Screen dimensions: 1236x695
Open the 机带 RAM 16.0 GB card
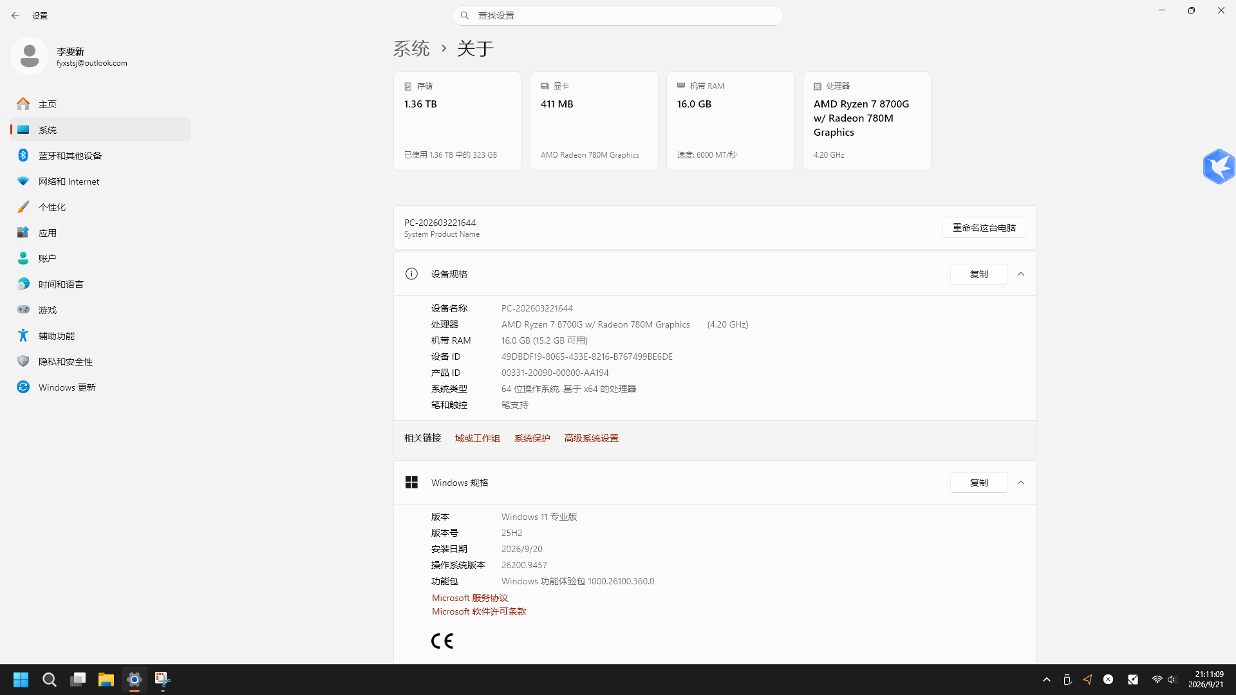(x=731, y=121)
